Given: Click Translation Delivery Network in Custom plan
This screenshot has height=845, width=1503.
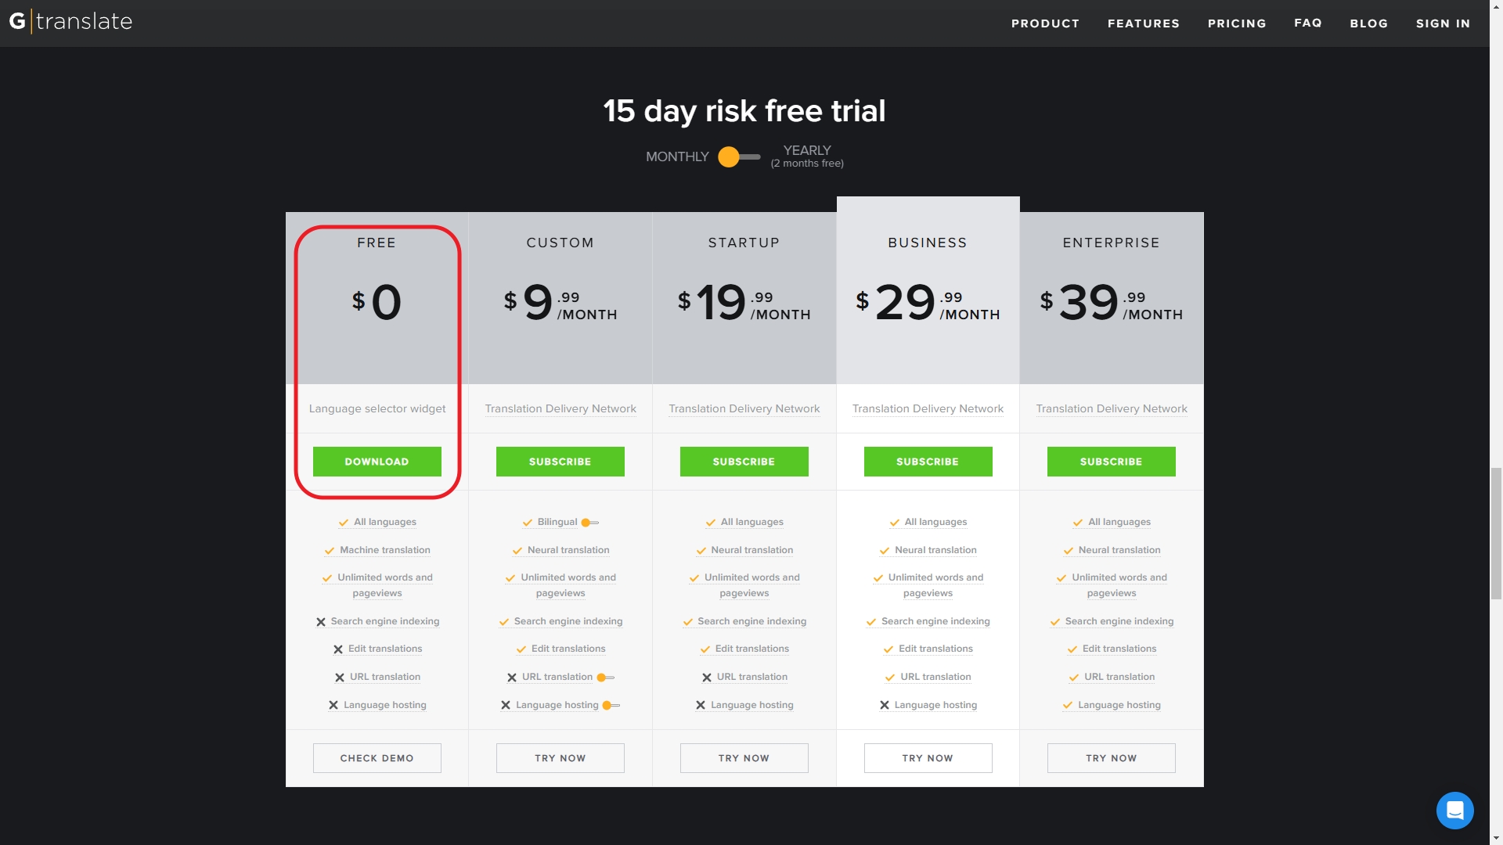Looking at the screenshot, I should [x=560, y=409].
